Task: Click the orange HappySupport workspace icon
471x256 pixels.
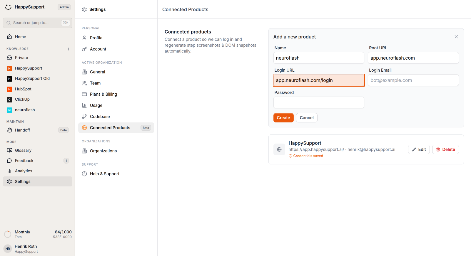Action: pos(9,68)
